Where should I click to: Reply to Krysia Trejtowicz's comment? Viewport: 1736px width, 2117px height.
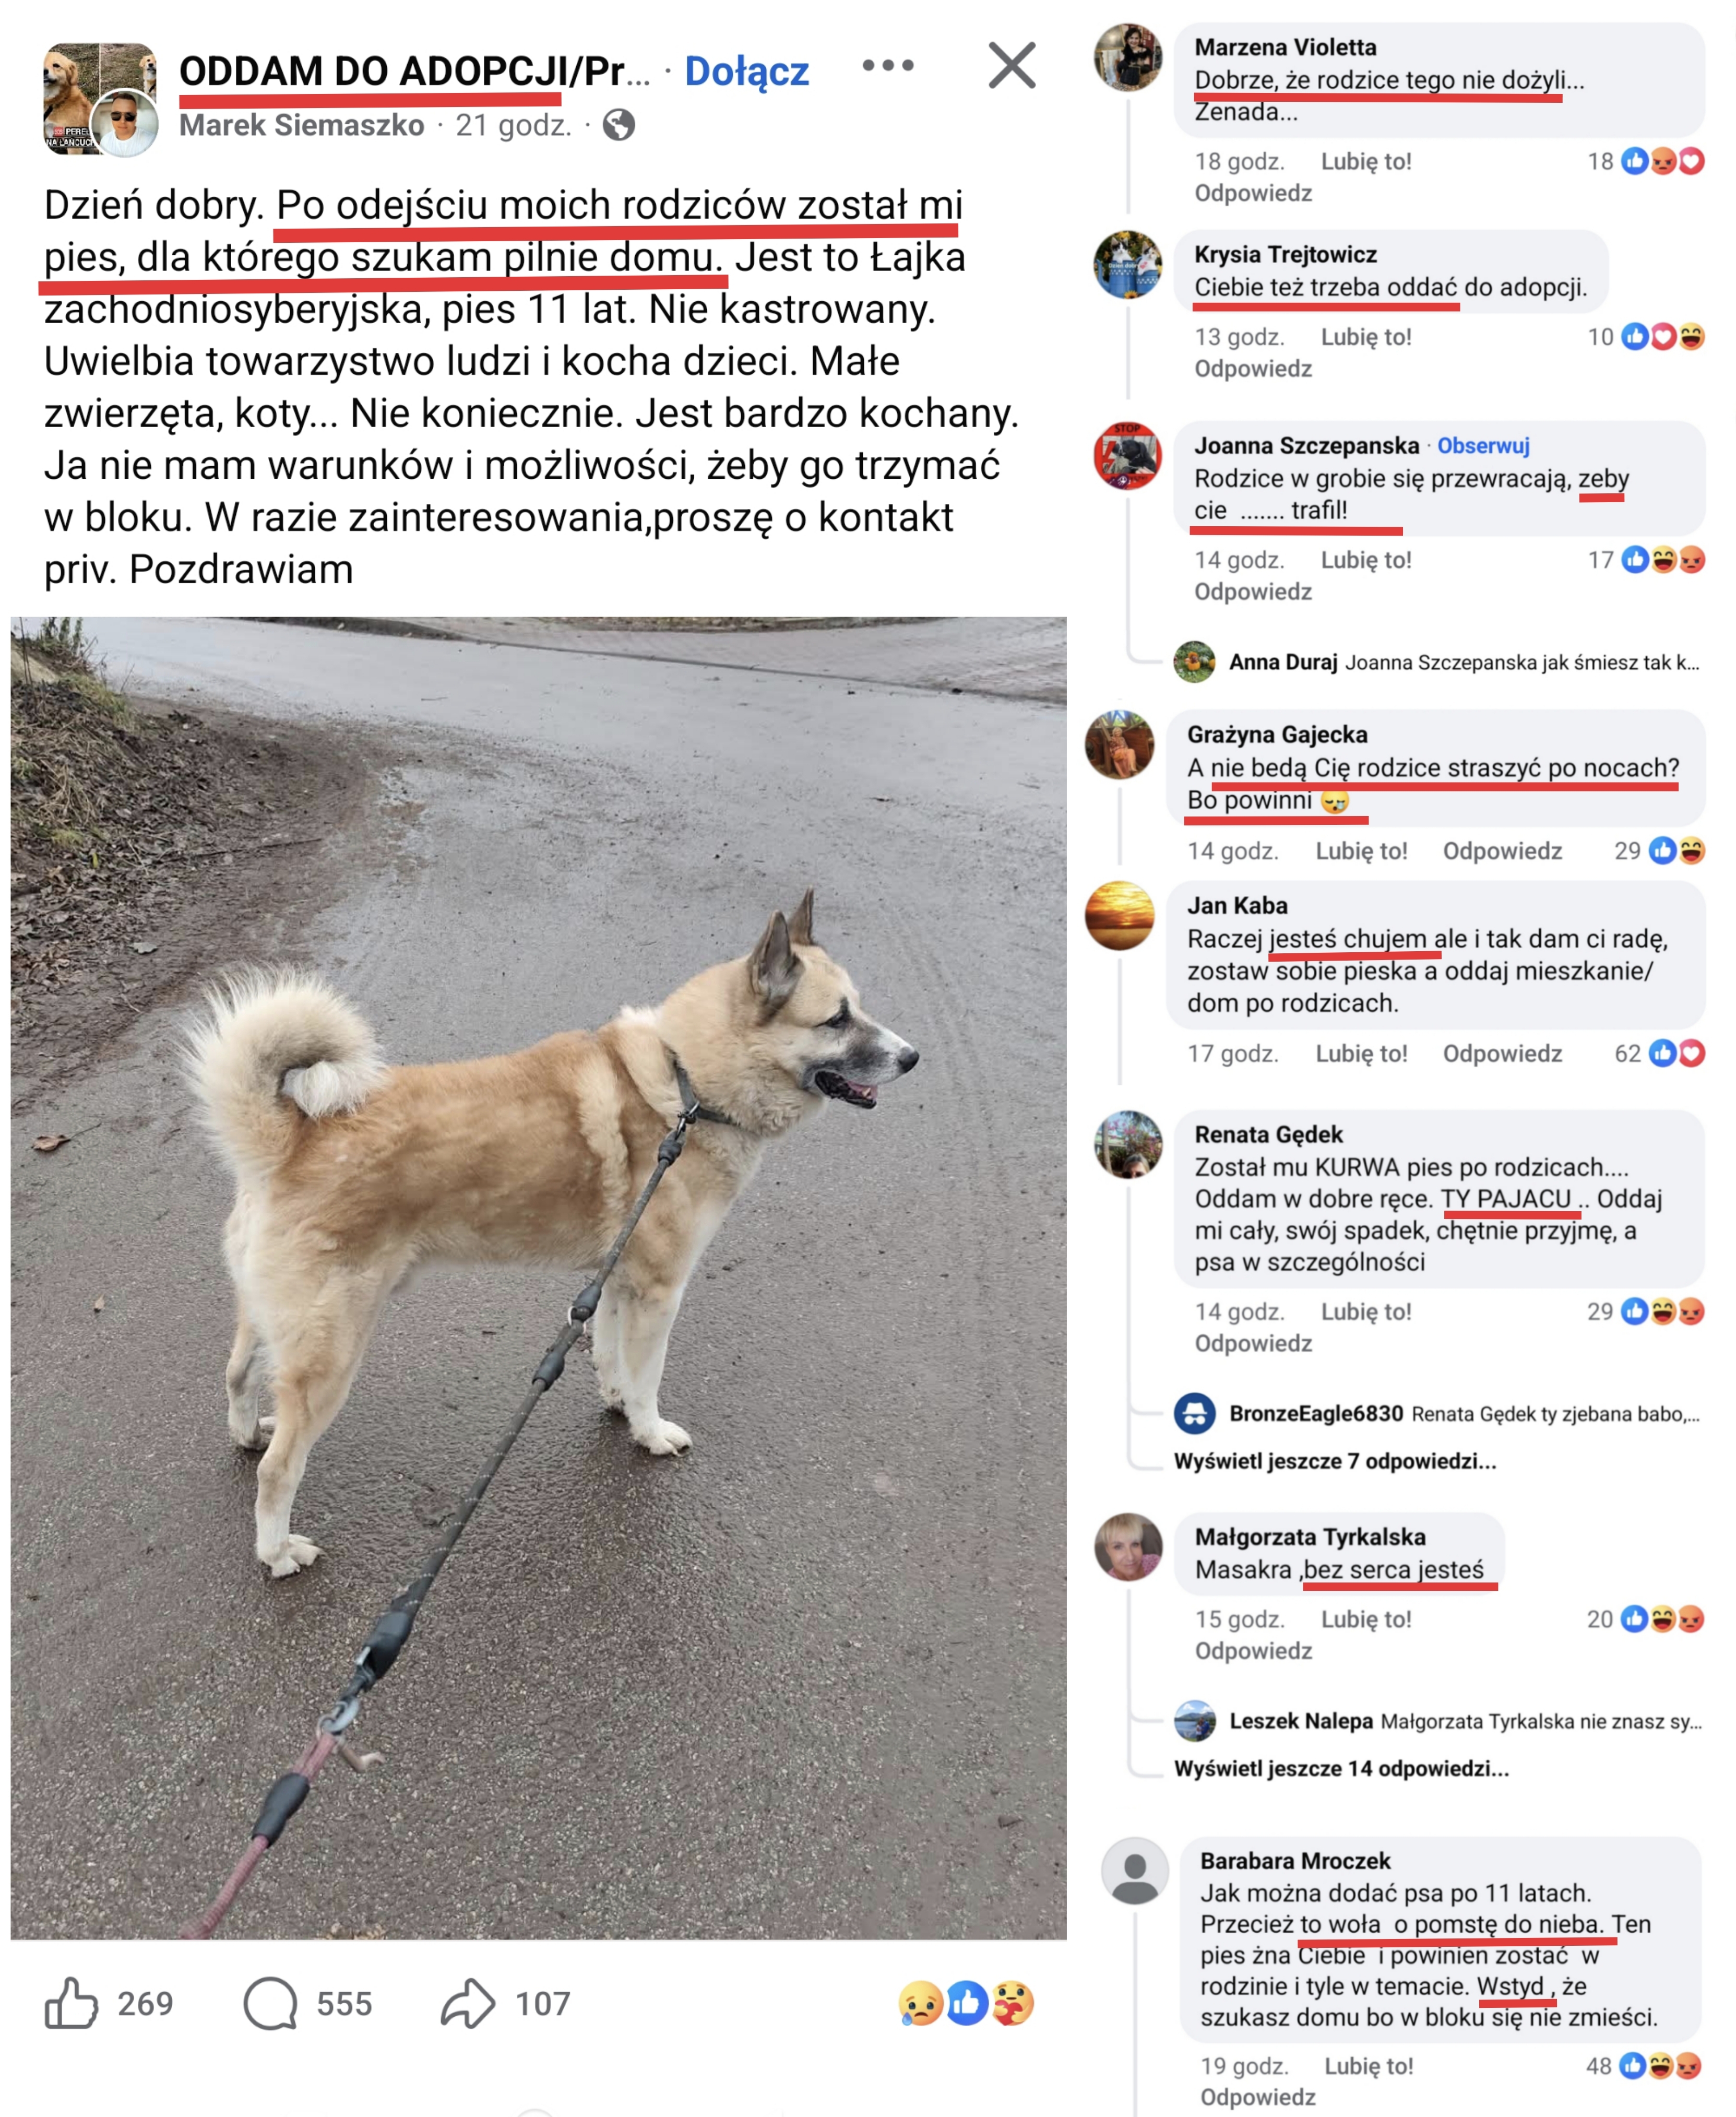tap(1253, 369)
